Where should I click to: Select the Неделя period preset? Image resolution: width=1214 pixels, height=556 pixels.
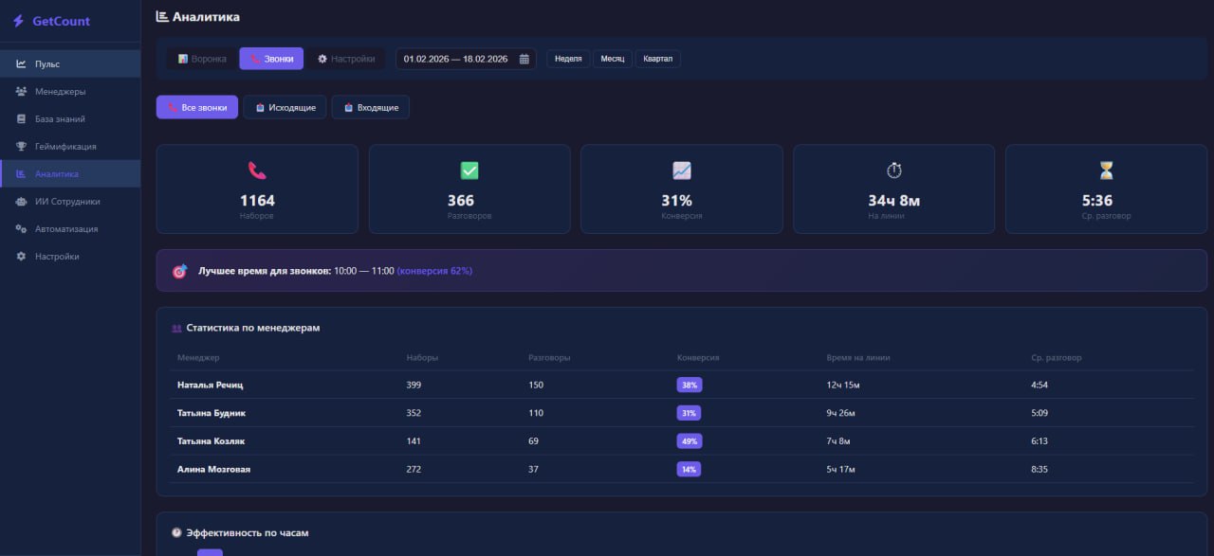click(x=568, y=59)
